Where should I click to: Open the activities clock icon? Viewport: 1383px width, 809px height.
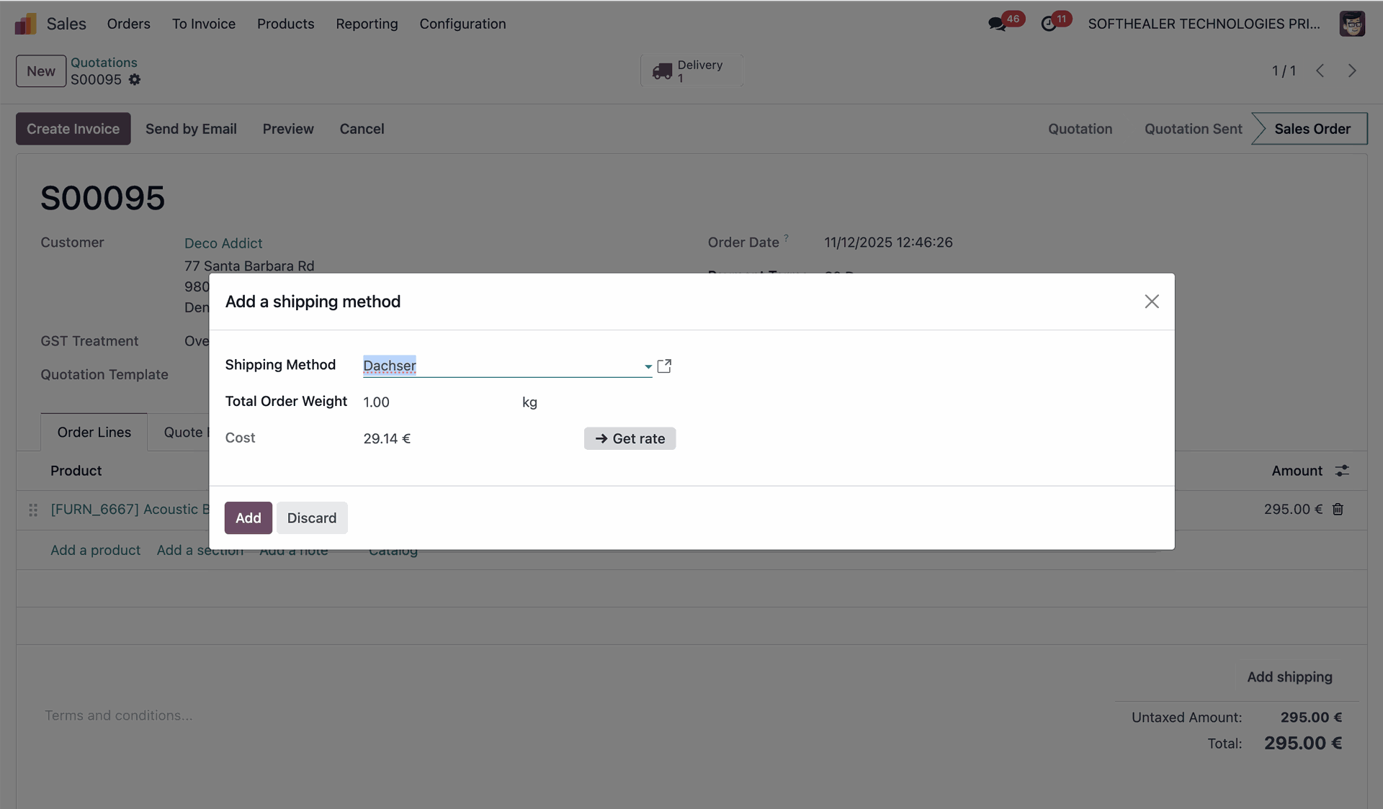1049,24
